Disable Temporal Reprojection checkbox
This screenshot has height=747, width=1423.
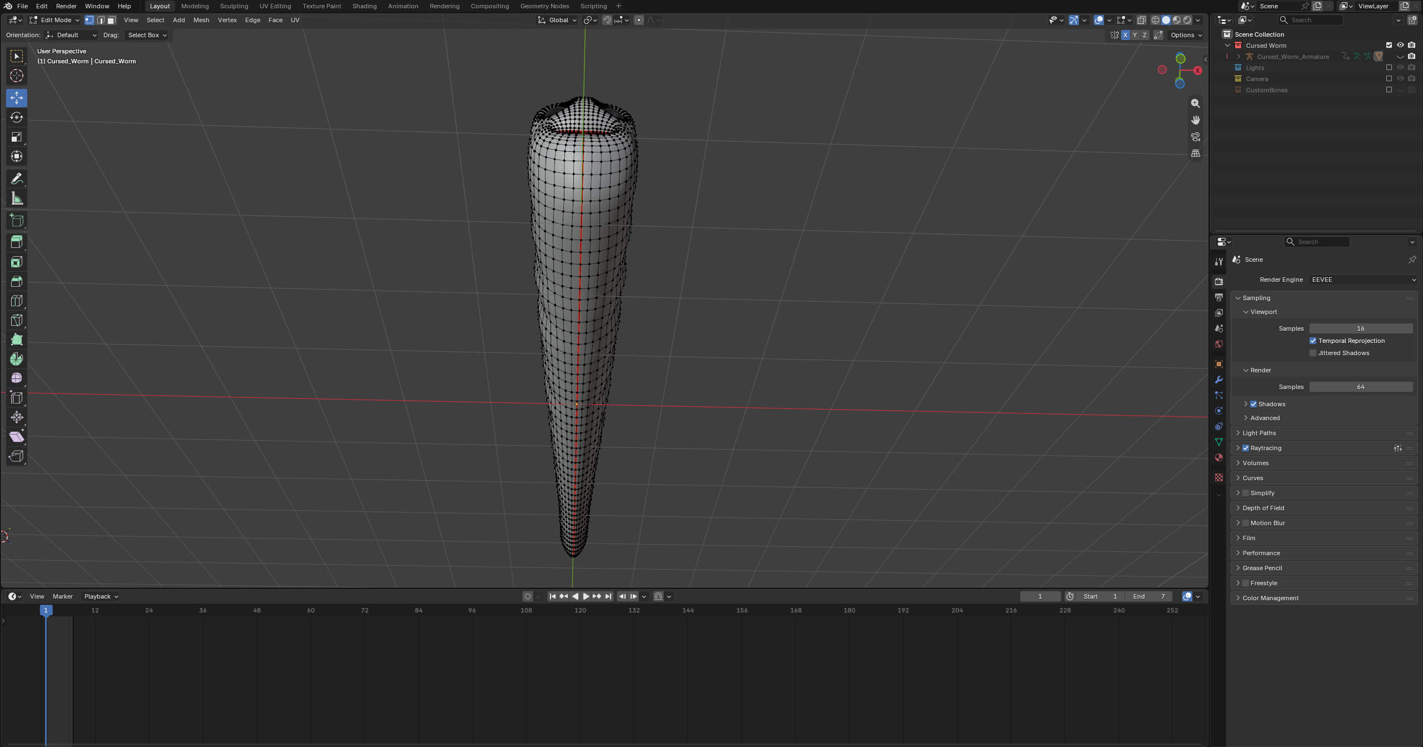click(1313, 341)
